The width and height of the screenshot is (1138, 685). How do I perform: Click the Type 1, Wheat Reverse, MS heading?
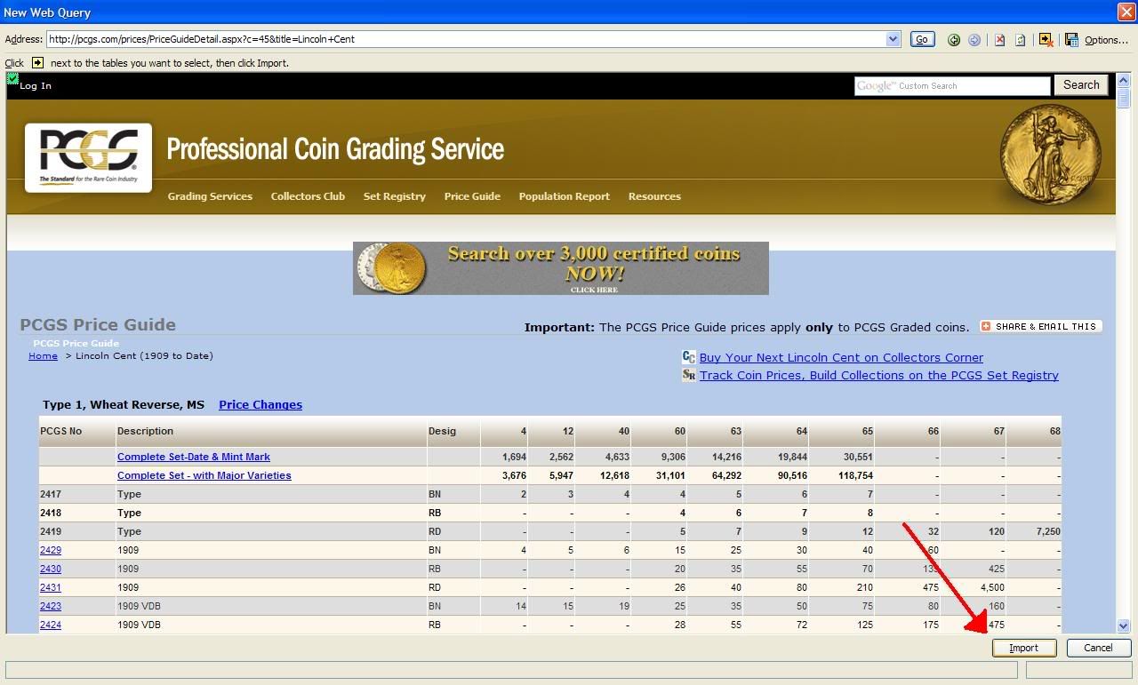(x=124, y=404)
